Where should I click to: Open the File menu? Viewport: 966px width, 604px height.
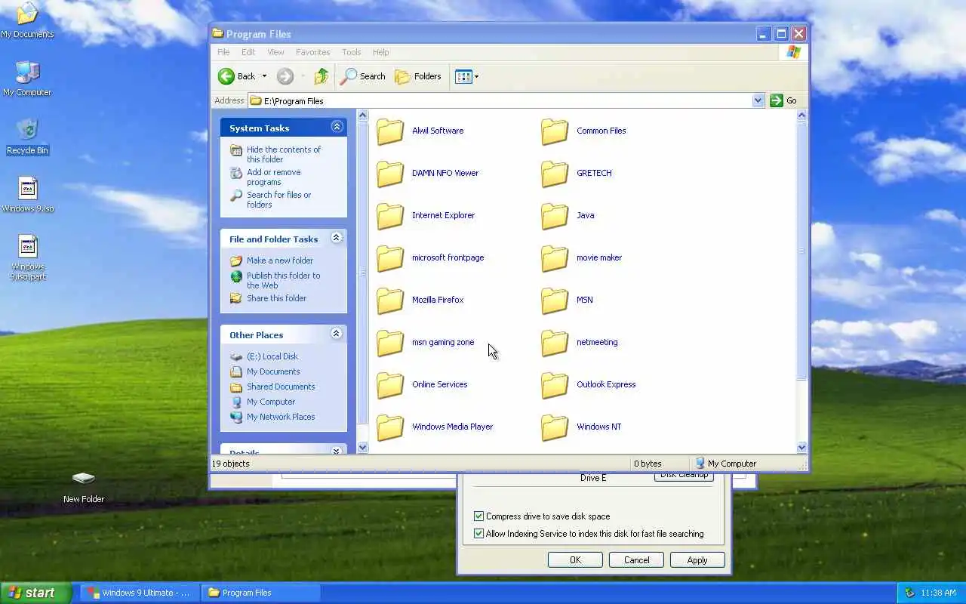pyautogui.click(x=223, y=52)
